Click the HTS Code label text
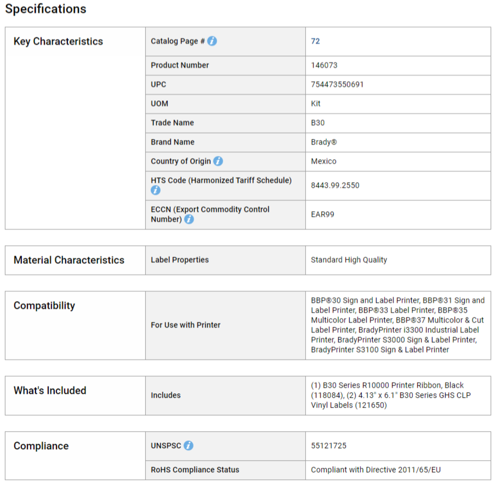This screenshot has height=481, width=494. coord(221,180)
